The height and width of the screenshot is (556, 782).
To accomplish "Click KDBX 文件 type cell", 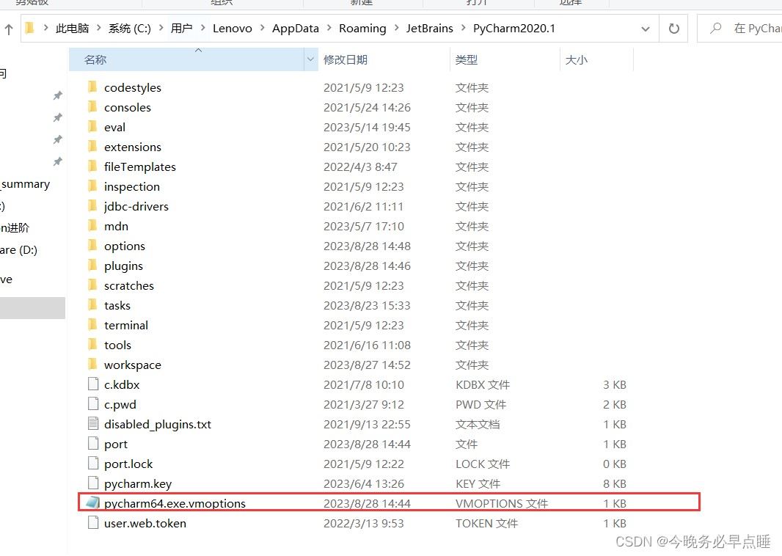I will pyautogui.click(x=482, y=384).
